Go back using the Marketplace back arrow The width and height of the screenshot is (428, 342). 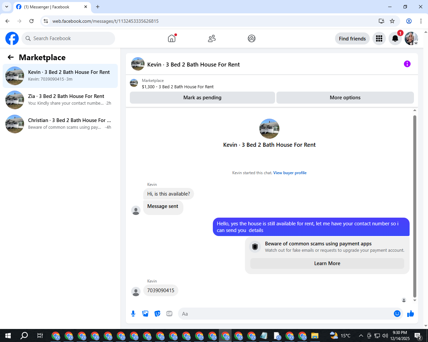click(11, 58)
